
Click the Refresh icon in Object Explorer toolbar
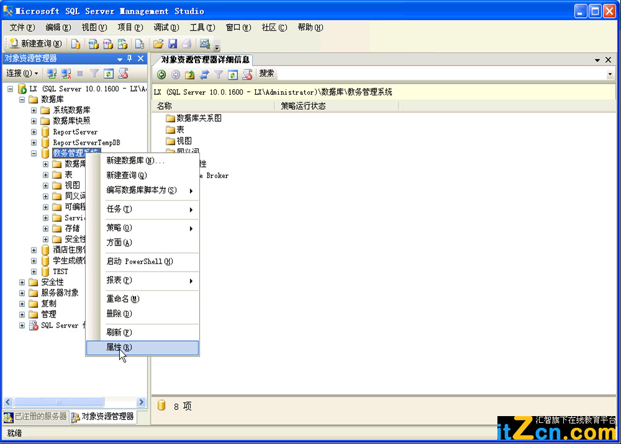coord(109,74)
